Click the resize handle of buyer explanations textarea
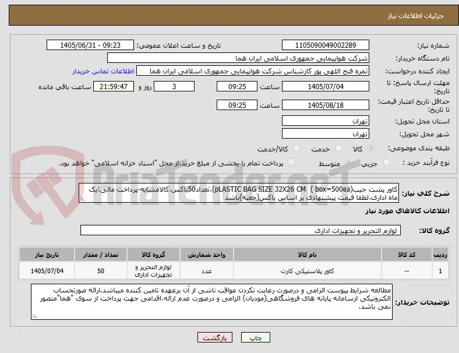The width and height of the screenshot is (459, 353). tap(34, 316)
